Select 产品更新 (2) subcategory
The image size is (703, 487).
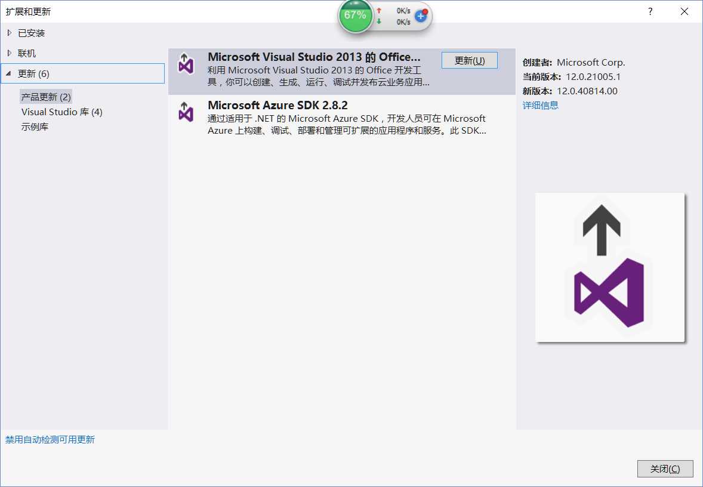click(x=46, y=97)
